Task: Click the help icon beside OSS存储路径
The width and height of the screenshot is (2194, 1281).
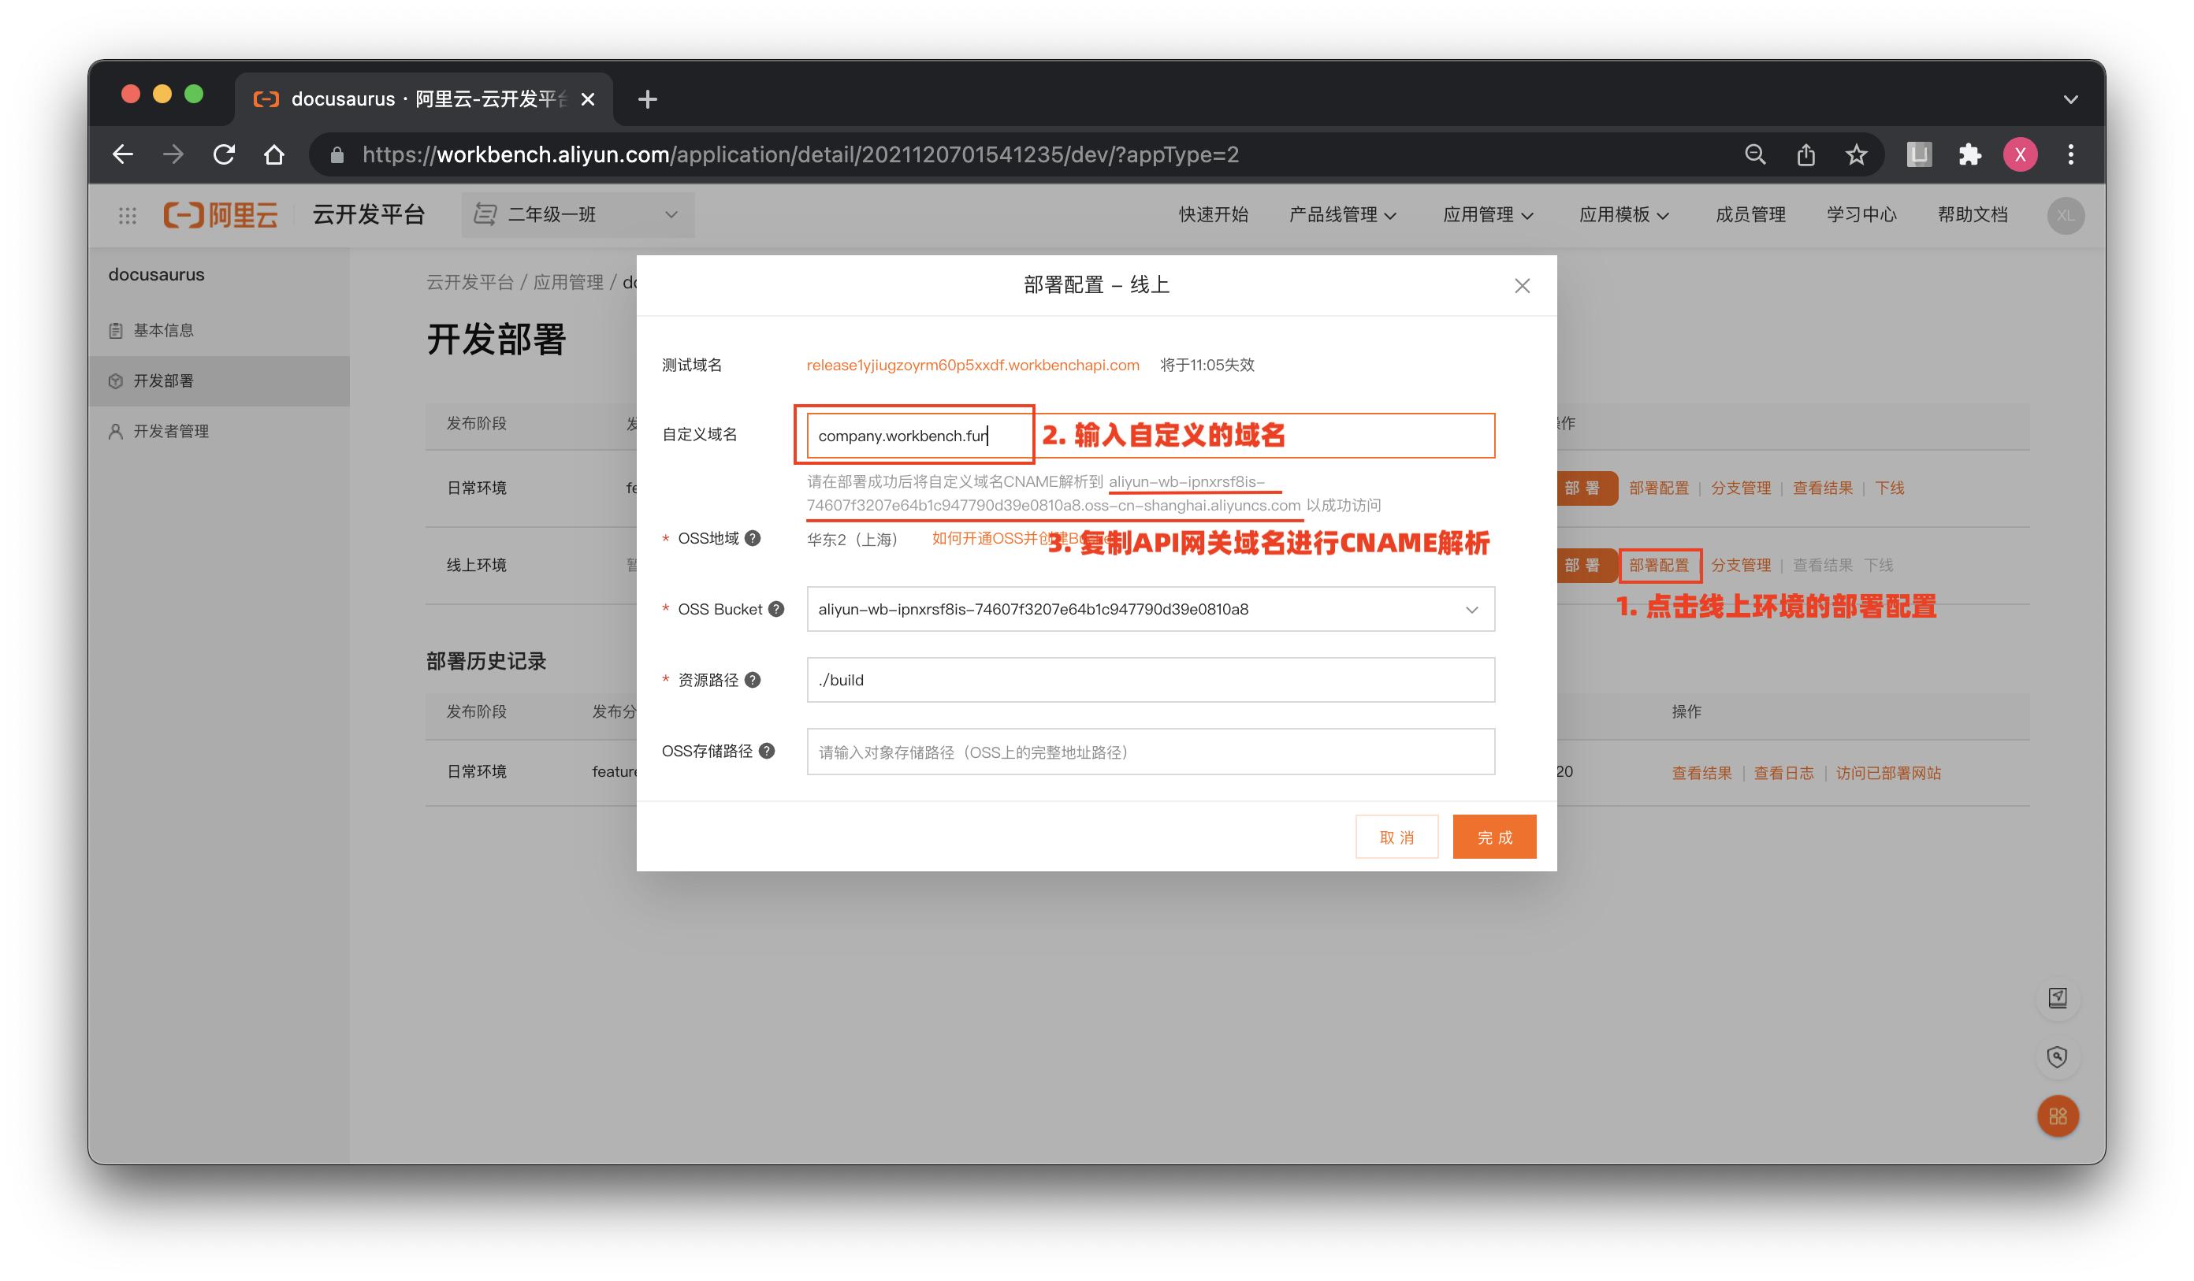Action: point(767,751)
